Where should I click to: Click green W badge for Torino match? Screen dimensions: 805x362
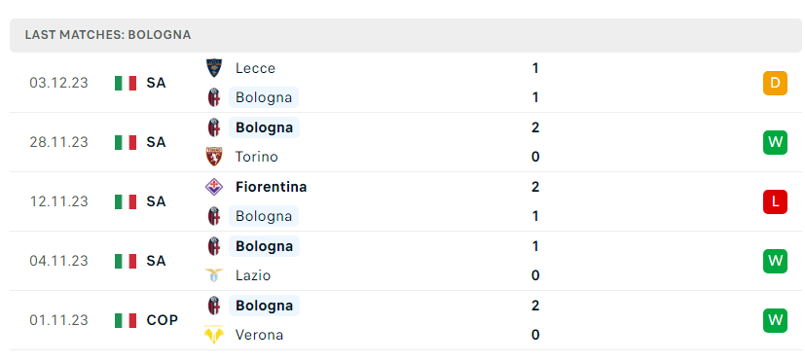point(775,142)
